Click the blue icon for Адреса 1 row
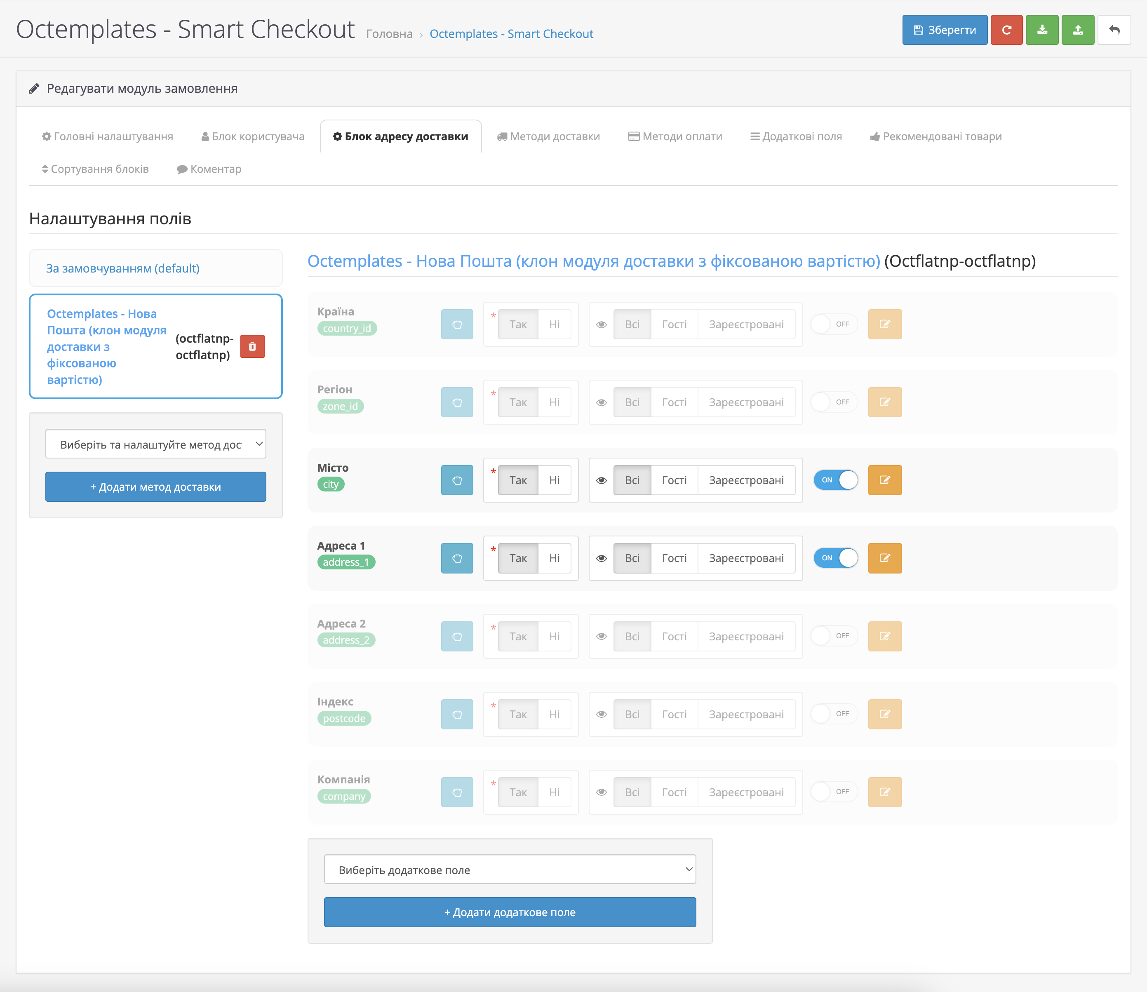1147x992 pixels. coord(457,558)
